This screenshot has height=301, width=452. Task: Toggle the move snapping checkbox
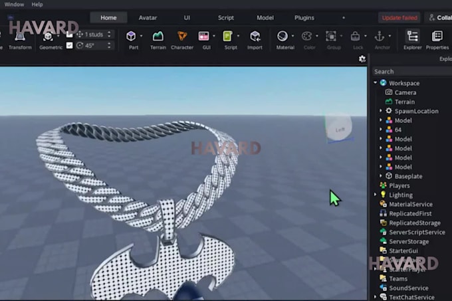point(70,35)
